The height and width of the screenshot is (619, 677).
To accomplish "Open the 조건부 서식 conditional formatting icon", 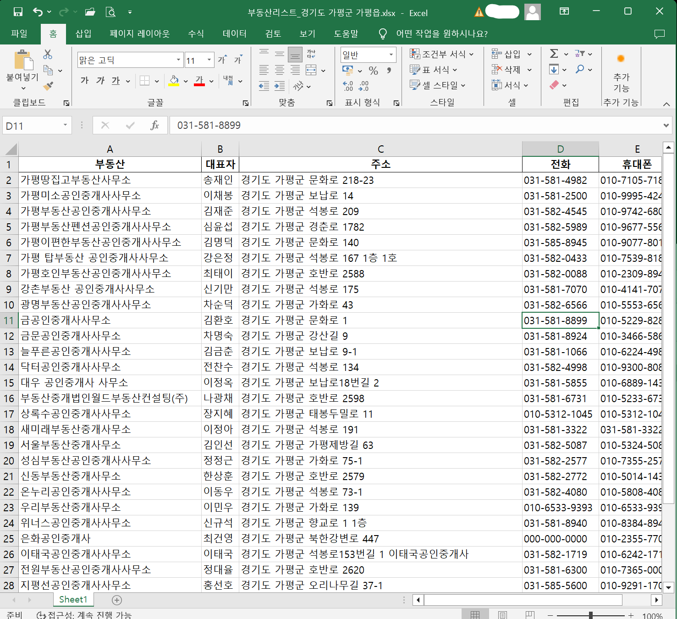I will [415, 54].
